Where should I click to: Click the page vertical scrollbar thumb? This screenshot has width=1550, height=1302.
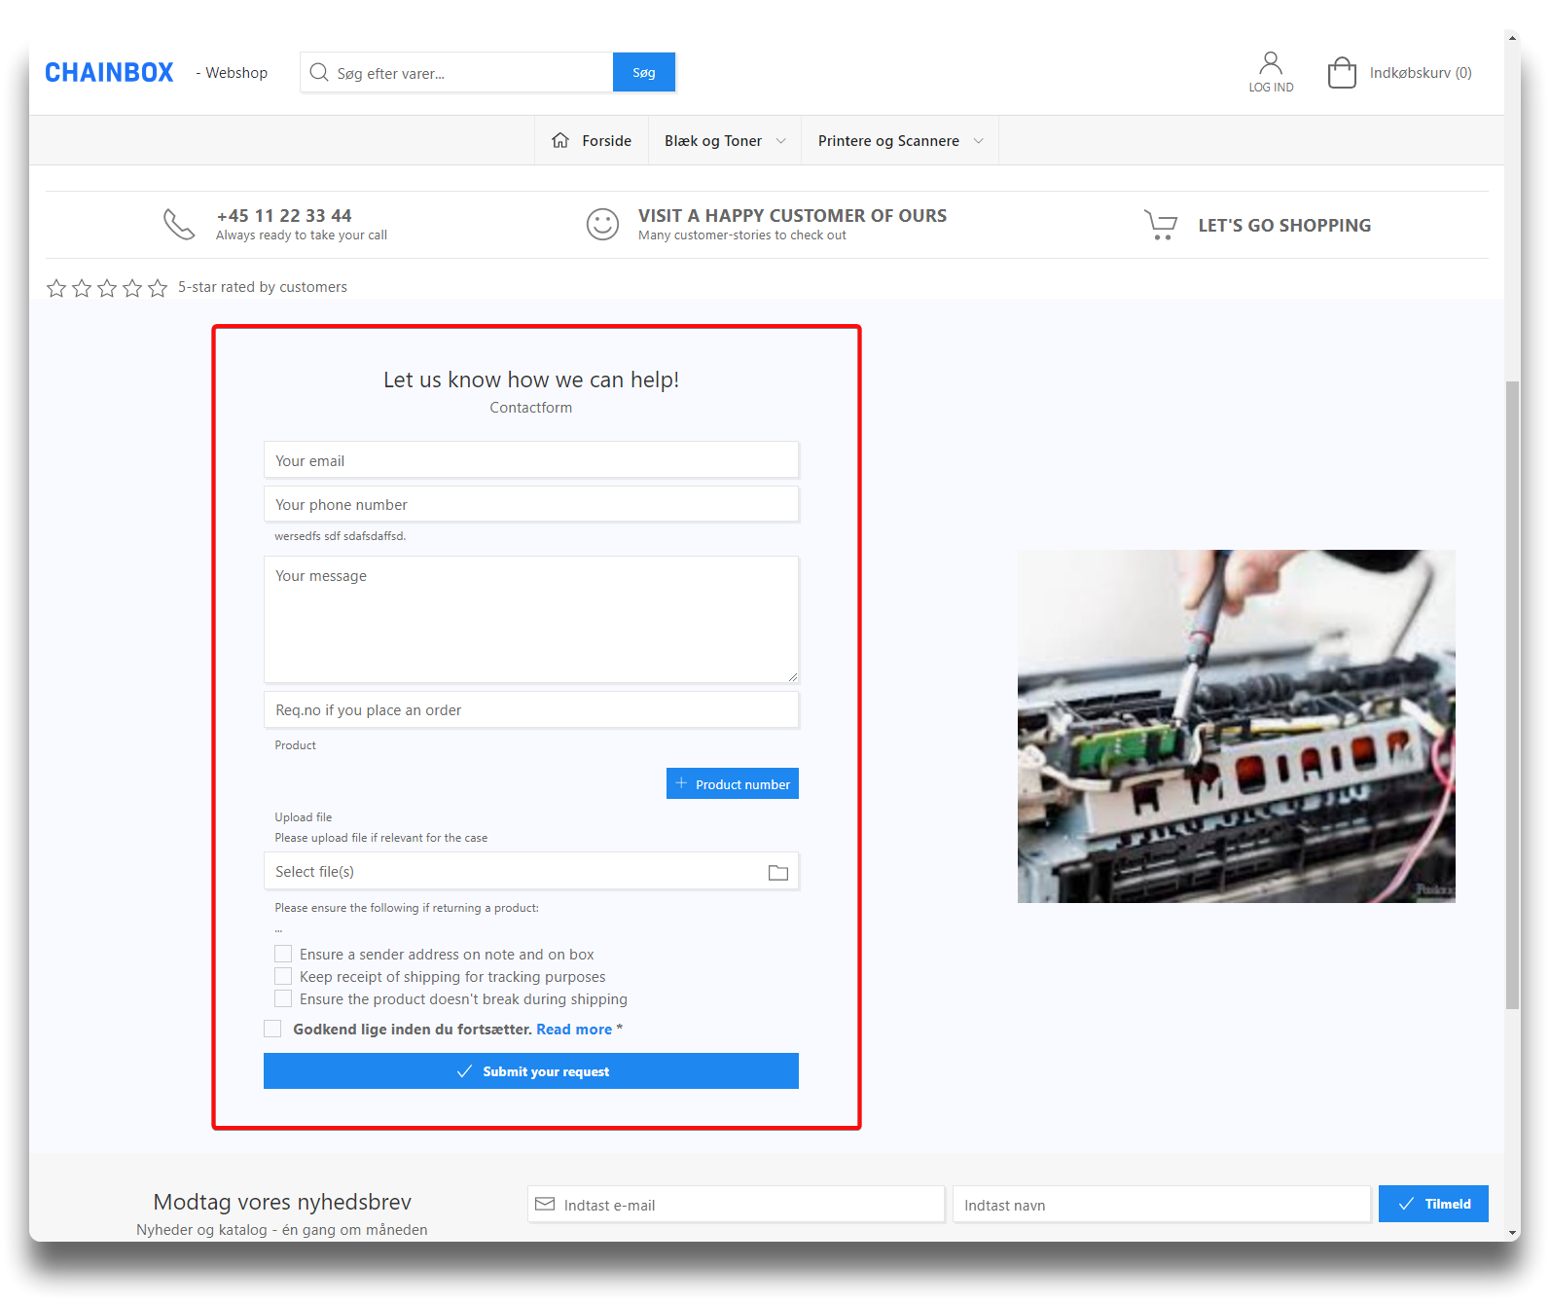coord(1512,695)
